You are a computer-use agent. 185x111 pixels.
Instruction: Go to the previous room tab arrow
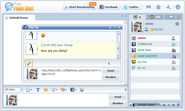click(122, 16)
